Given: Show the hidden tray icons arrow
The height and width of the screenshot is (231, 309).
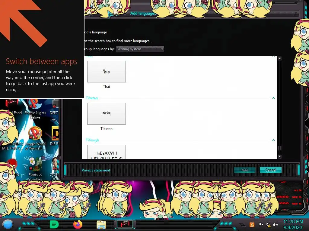Looking at the screenshot, I should click(242, 225).
